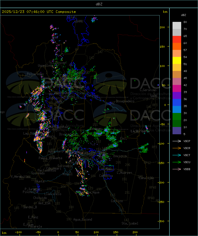Click the -300 mark on the vertical axis
This screenshot has height=236, width=198.
tap(161, 221)
